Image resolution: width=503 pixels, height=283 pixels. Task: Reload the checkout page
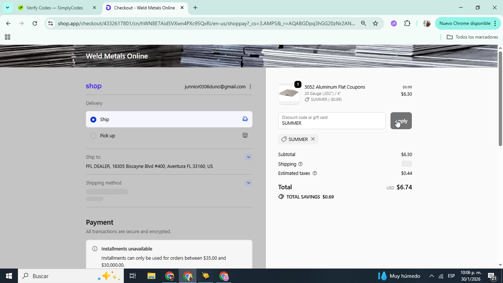(x=35, y=23)
